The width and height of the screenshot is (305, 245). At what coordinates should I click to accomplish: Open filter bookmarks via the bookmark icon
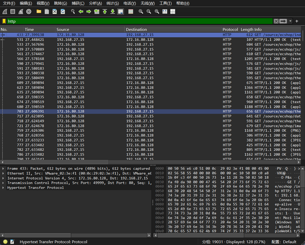pyautogui.click(x=4, y=21)
